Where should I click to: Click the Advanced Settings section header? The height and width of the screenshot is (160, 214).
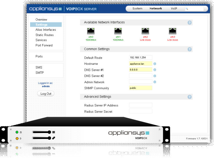click(x=136, y=97)
